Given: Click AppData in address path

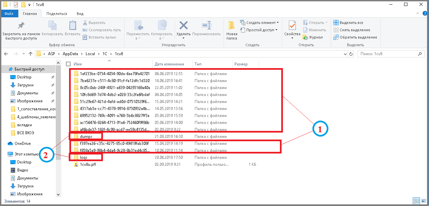Looking at the screenshot, I should [x=70, y=53].
